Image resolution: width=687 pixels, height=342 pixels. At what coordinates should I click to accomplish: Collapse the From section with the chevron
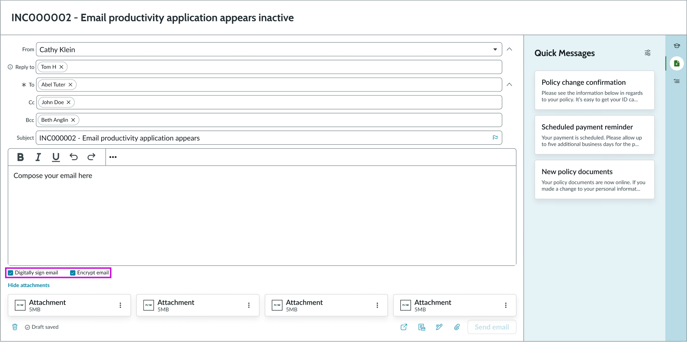[x=509, y=49]
